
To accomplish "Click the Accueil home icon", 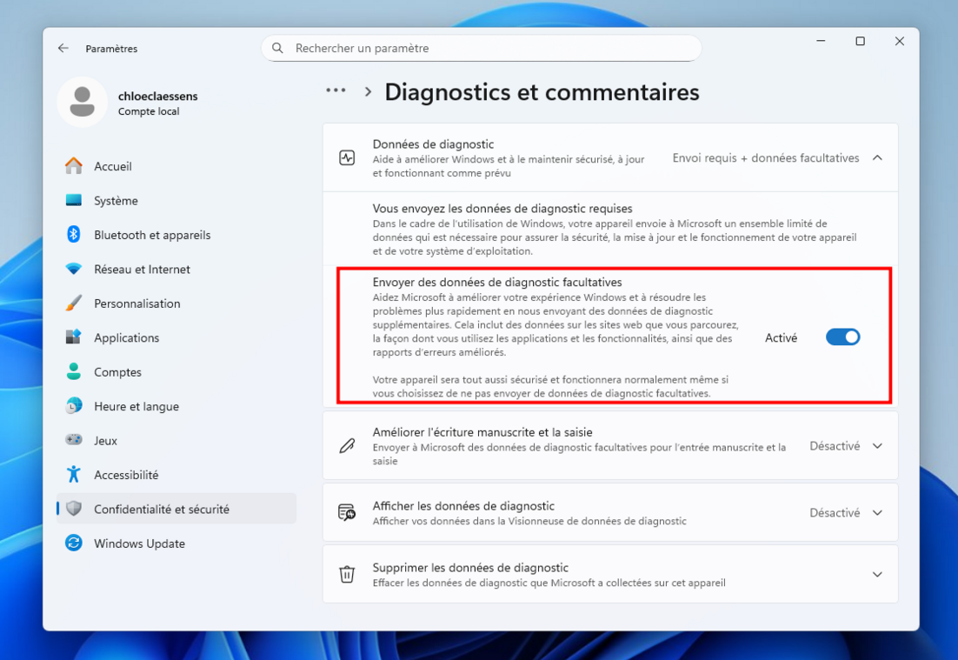I will [74, 166].
